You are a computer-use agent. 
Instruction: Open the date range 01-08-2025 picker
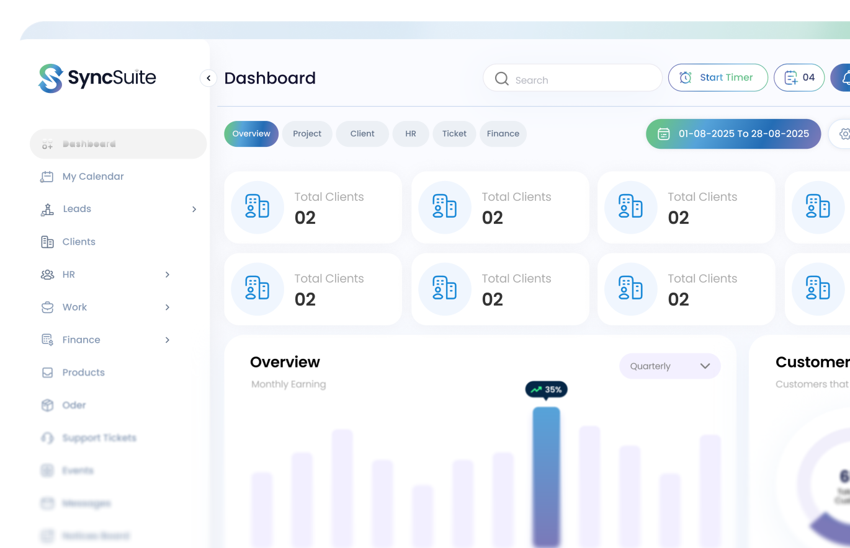tap(733, 134)
